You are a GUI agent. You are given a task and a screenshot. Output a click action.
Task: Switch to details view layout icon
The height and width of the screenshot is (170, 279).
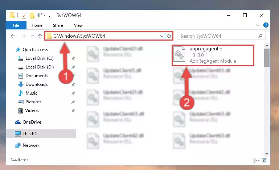point(257,161)
